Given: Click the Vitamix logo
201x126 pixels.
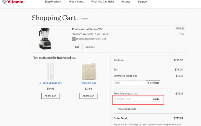Looking at the screenshot, I should click(13, 2).
